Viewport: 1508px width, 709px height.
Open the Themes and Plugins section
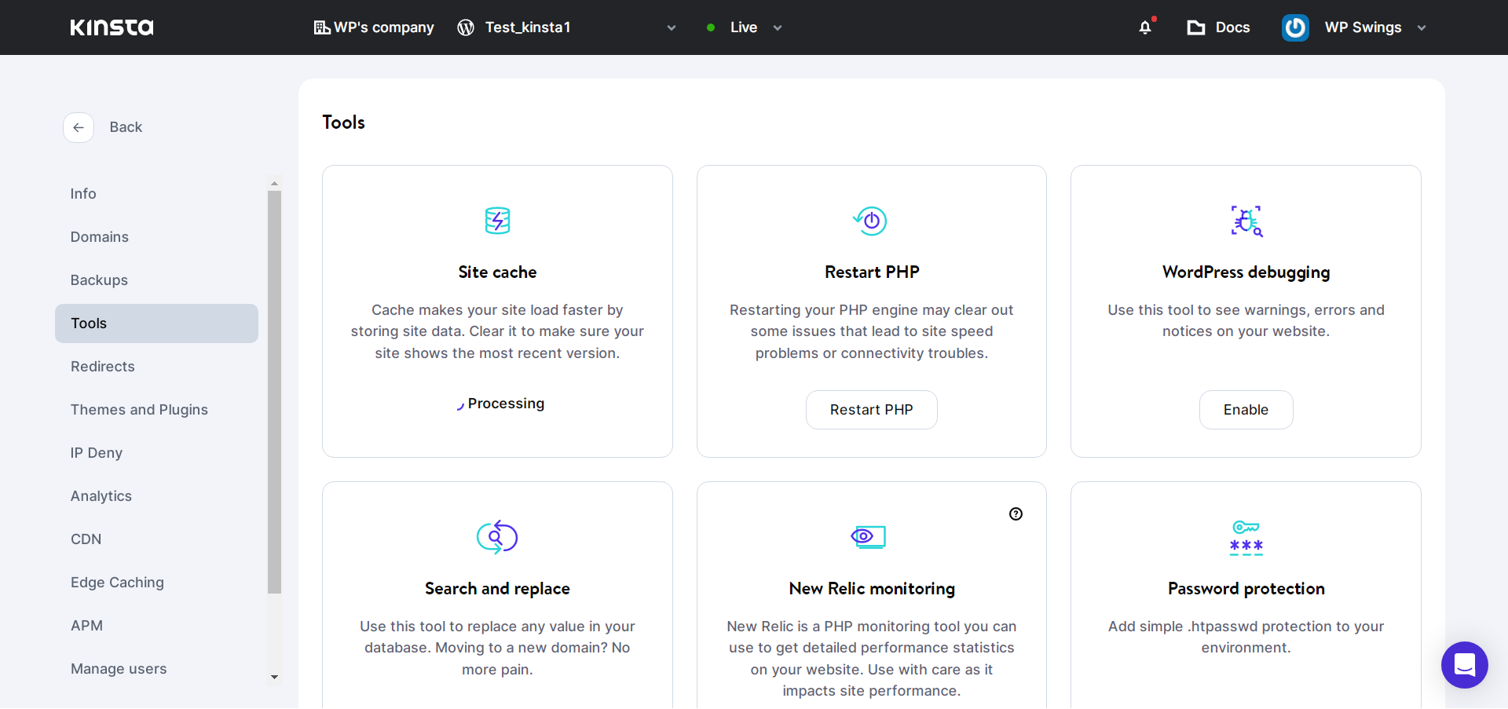point(139,409)
